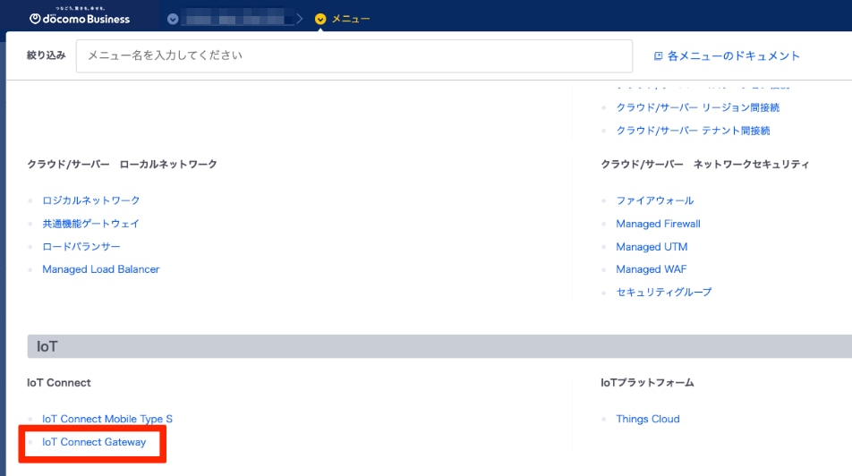Open Managed Firewall link

pyautogui.click(x=658, y=224)
